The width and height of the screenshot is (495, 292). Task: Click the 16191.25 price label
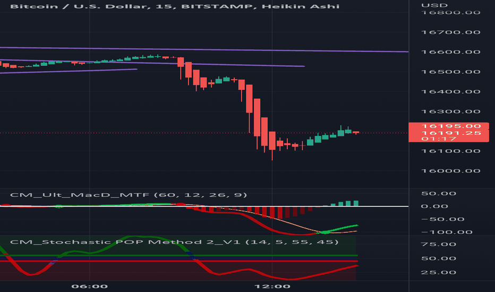click(x=451, y=133)
